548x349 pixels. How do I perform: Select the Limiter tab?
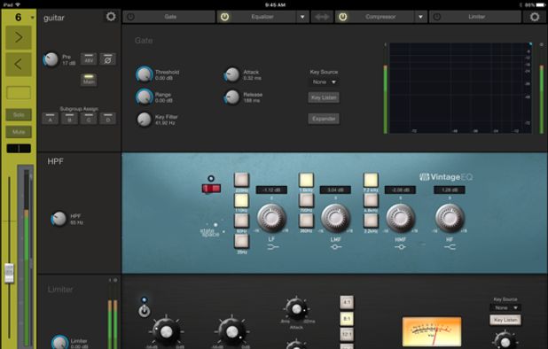click(x=475, y=17)
